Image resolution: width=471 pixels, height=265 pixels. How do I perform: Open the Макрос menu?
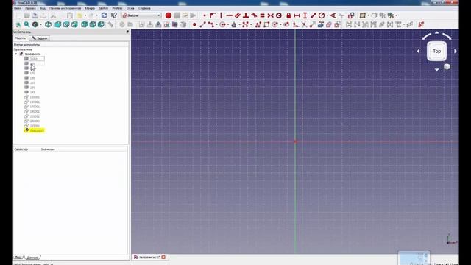tap(90, 8)
